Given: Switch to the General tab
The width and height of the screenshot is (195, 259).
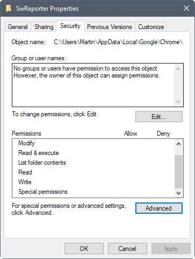Looking at the screenshot, I should 18,27.
